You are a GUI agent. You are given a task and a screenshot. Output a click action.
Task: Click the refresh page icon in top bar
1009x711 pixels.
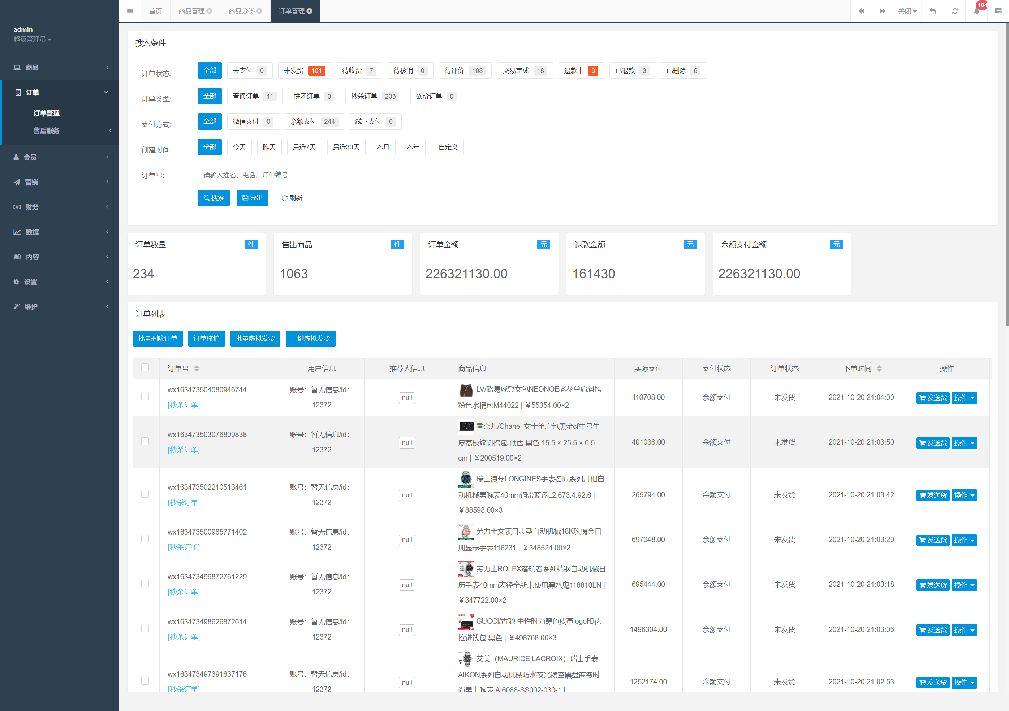point(954,11)
